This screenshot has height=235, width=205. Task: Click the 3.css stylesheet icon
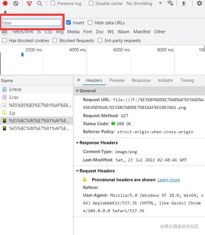click(x=4, y=97)
